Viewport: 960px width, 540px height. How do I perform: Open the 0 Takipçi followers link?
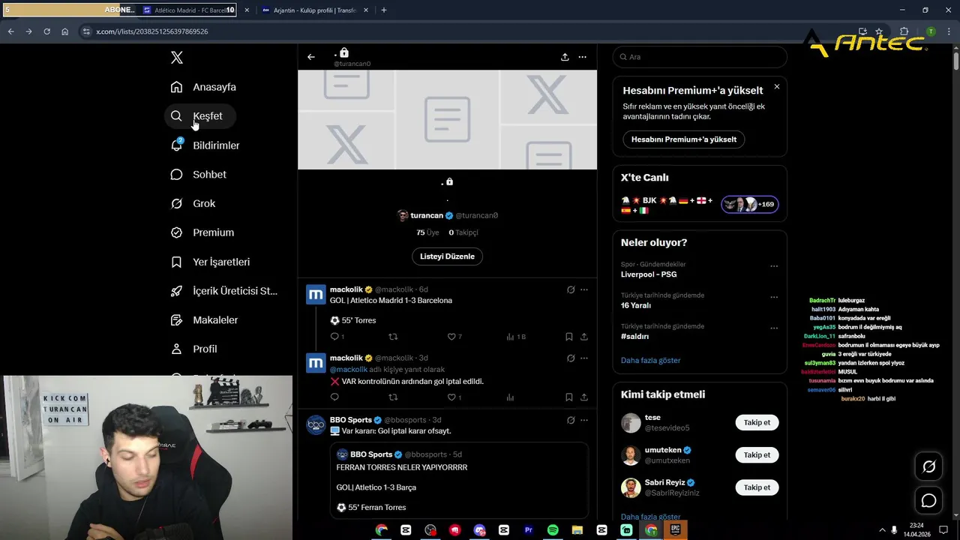pyautogui.click(x=463, y=232)
